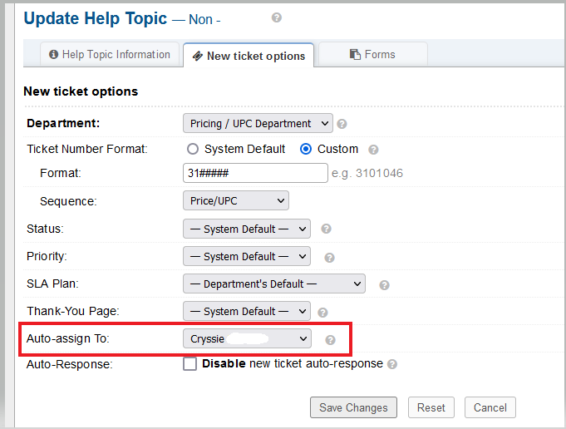The image size is (566, 429).
Task: Select Custom ticket number format
Action: point(306,150)
